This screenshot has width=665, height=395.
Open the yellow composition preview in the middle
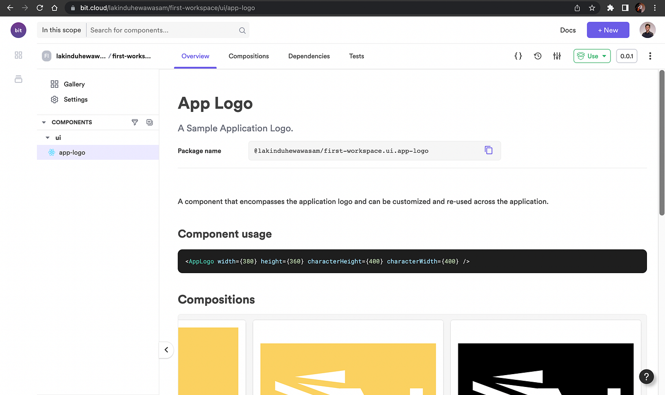[x=348, y=357]
